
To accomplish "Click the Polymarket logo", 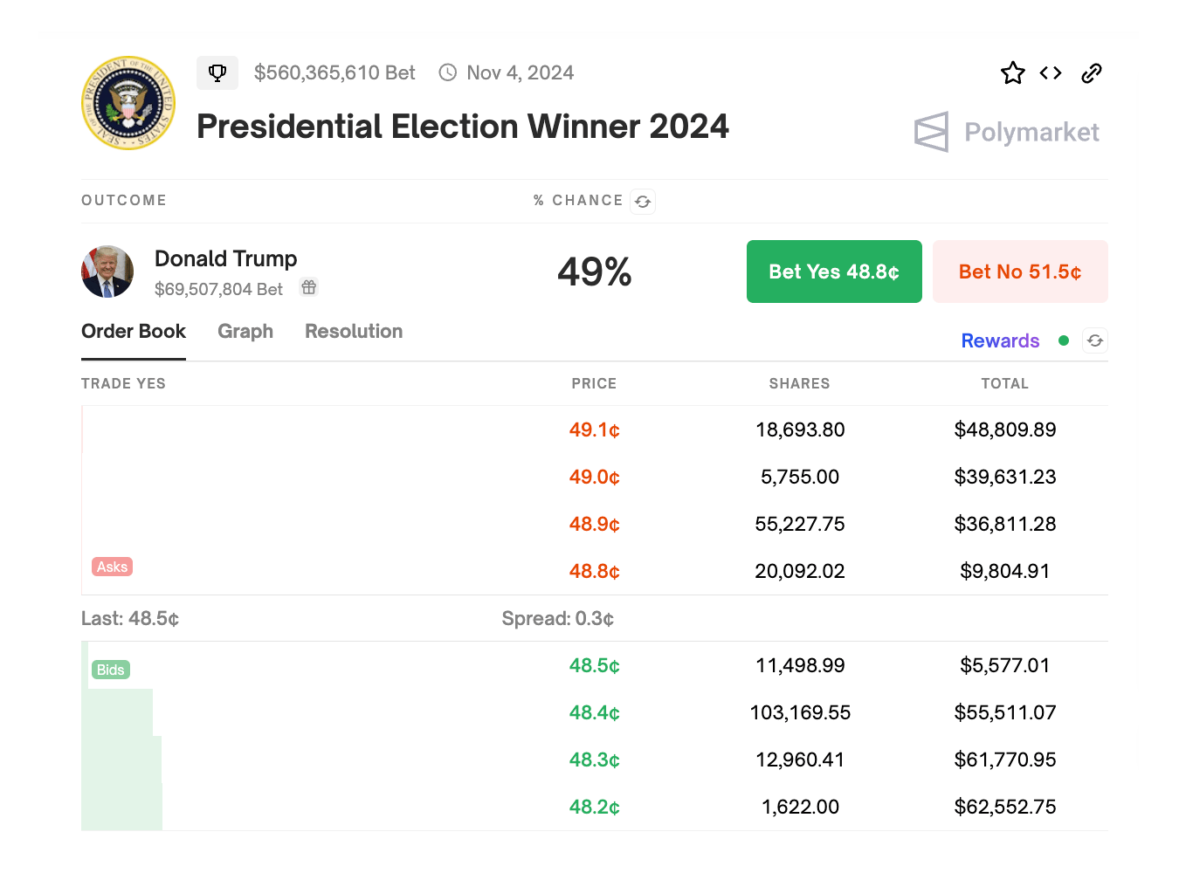I will click(1006, 132).
